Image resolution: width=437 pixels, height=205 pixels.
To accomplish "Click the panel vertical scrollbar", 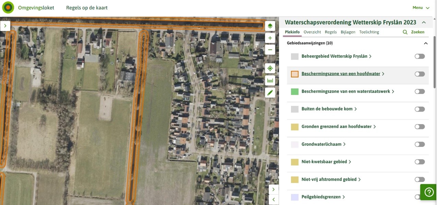I will point(435,62).
